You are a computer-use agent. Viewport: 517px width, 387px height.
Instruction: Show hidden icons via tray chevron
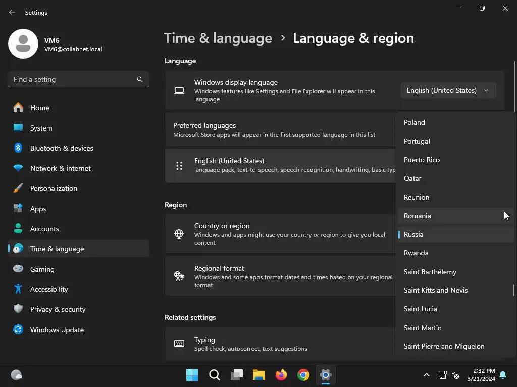tap(426, 375)
